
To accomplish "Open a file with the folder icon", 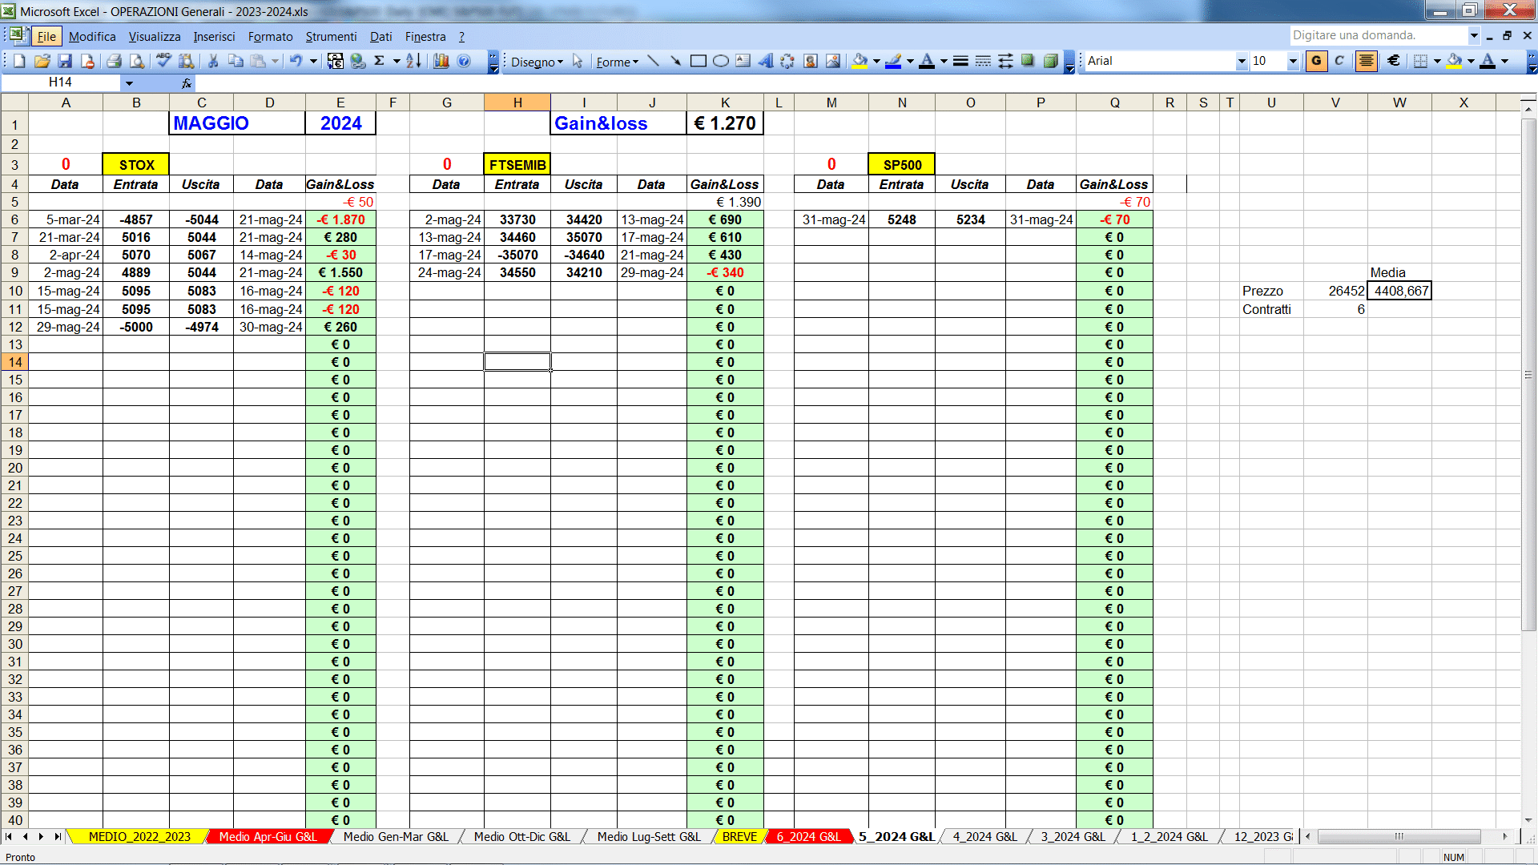I will click(x=42, y=61).
